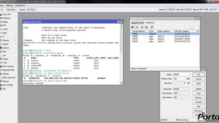Click the redo arrow icon beside Safe Mode

click(x=1, y=10)
